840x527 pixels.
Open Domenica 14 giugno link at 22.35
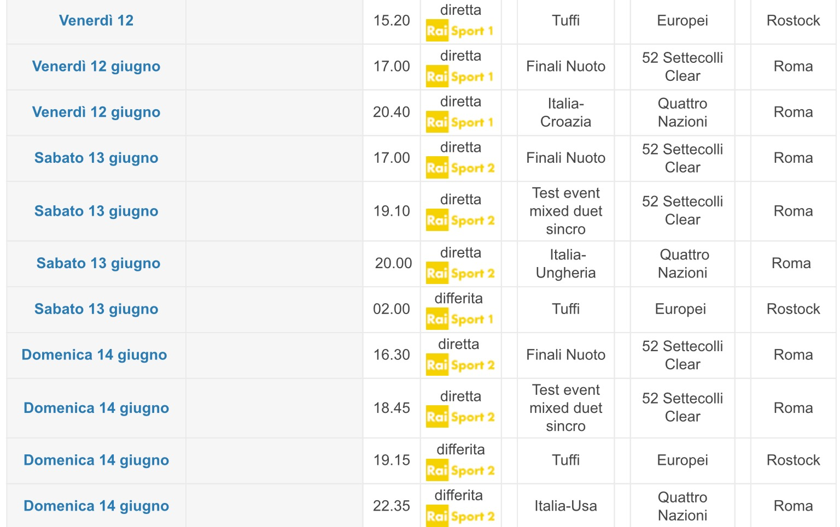96,506
